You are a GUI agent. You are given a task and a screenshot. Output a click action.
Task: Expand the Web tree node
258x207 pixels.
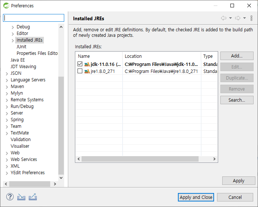(x=7, y=153)
